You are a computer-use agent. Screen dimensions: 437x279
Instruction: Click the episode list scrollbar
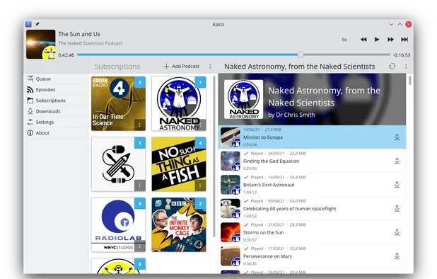[x=409, y=80]
